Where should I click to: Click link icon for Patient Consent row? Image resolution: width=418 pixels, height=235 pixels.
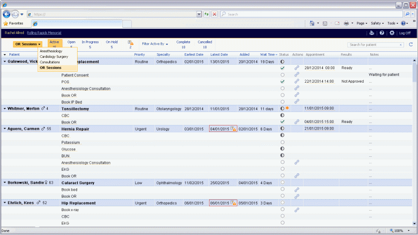[297, 74]
